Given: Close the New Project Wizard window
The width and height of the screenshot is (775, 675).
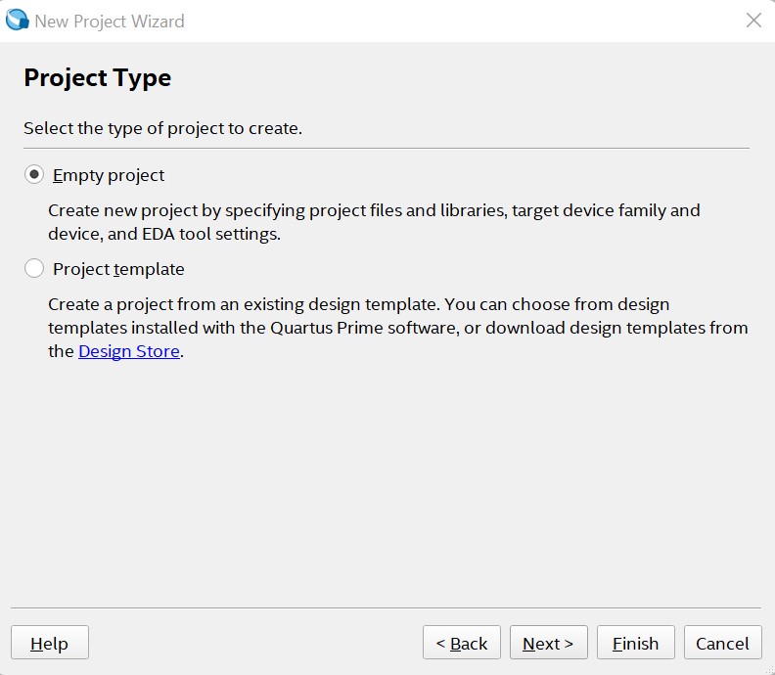Looking at the screenshot, I should 753,21.
